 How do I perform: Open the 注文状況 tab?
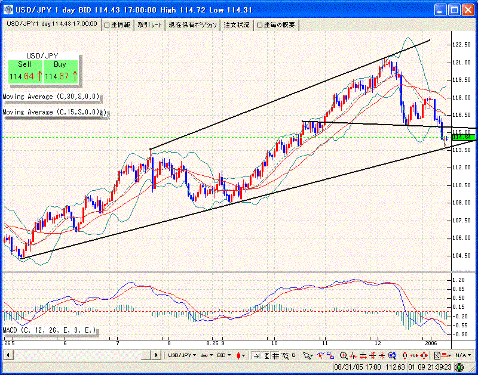[237, 25]
